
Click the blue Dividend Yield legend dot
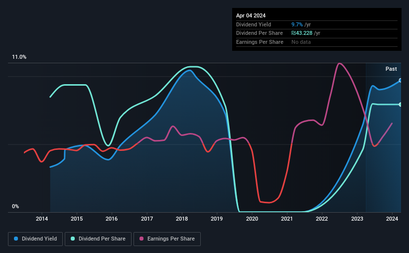coord(16,239)
